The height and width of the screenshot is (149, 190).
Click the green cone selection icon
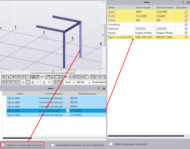pyautogui.click(x=8, y=77)
